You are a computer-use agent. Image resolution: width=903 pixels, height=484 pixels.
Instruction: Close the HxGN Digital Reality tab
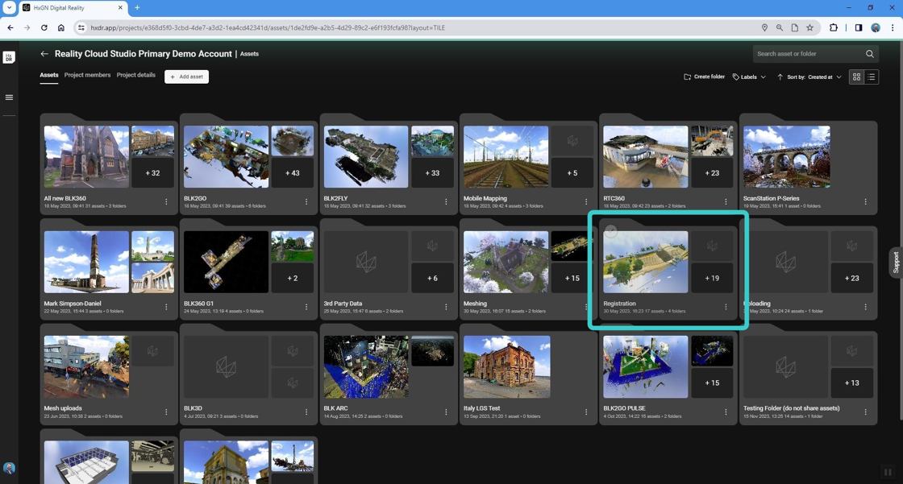tap(120, 7)
